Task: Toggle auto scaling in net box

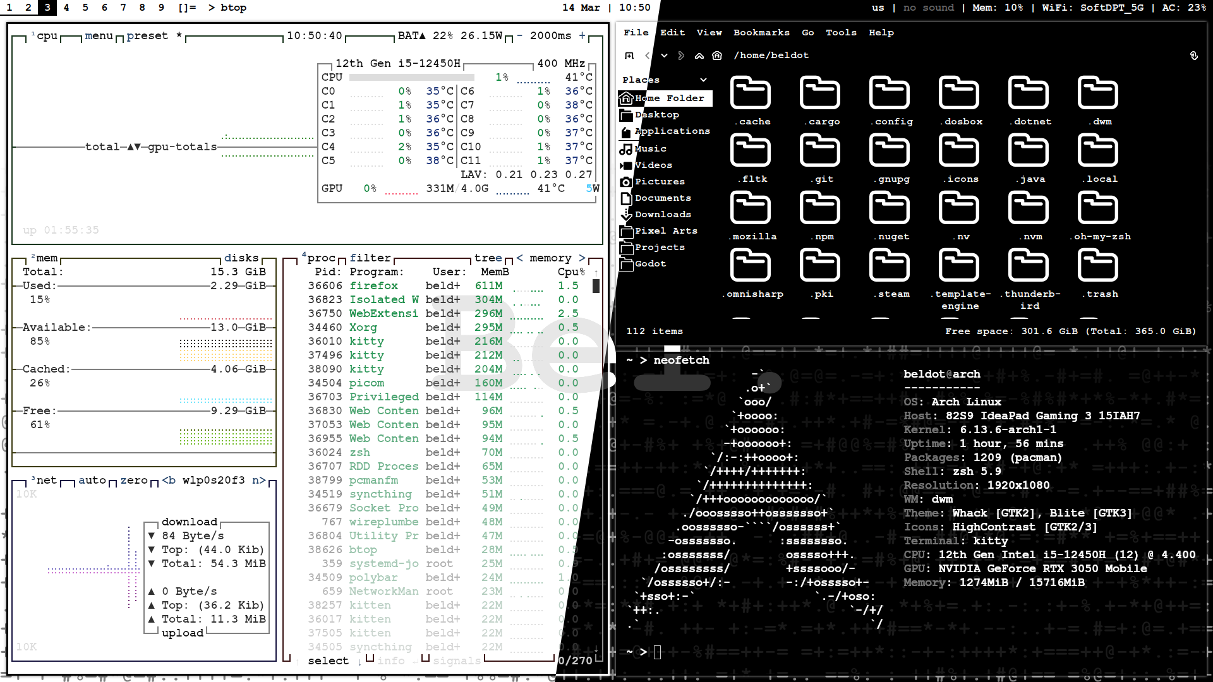Action: [92, 480]
